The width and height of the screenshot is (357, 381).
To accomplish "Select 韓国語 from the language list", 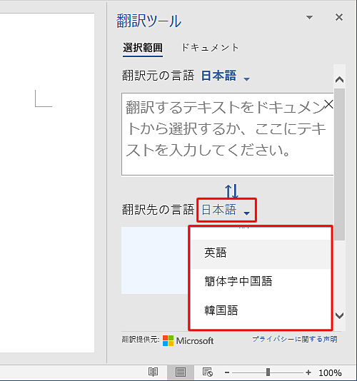I will (x=261, y=311).
